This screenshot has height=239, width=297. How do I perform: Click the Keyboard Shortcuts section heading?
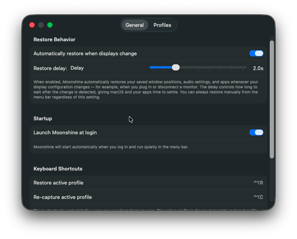(58, 169)
